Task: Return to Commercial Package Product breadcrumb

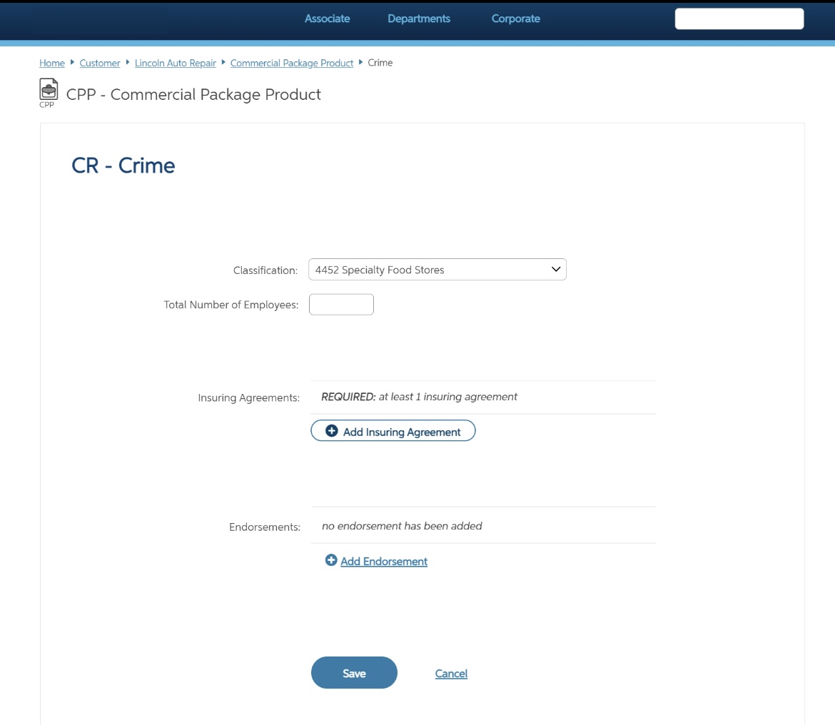Action: point(292,63)
